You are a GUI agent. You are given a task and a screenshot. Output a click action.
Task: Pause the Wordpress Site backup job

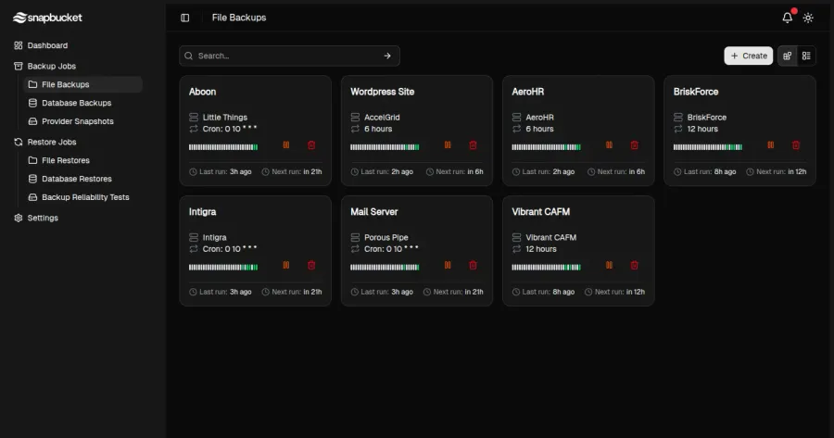448,145
